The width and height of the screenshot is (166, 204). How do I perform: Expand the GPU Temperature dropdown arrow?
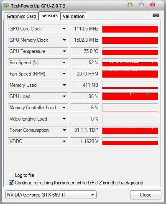coord(64,51)
